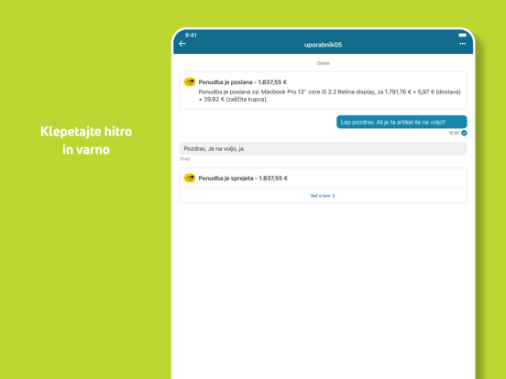Open the 'Več o tem' link

point(323,196)
